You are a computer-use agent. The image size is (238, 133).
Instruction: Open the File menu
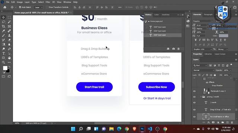pyautogui.click(x=7, y=2)
